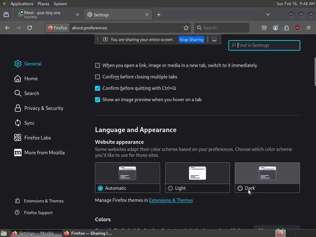The height and width of the screenshot is (237, 316).
Task: Uncheck Confirm before quitting with Ctrl+Q
Action: click(x=98, y=88)
